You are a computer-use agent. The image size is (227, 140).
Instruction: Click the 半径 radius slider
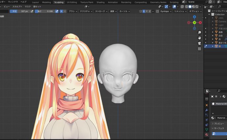tap(20, 11)
